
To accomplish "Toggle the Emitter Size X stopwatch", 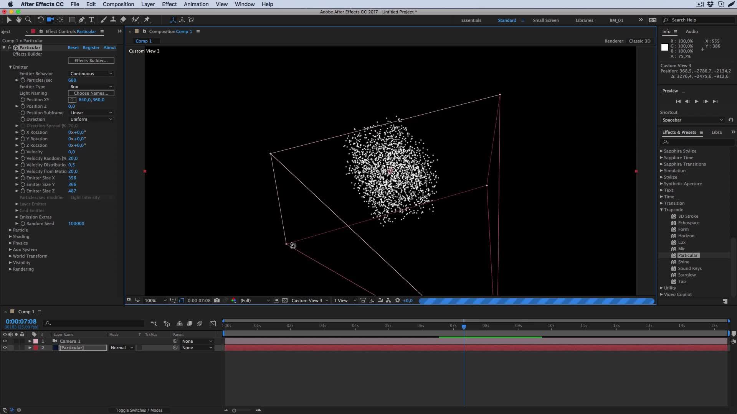I will pos(23,178).
